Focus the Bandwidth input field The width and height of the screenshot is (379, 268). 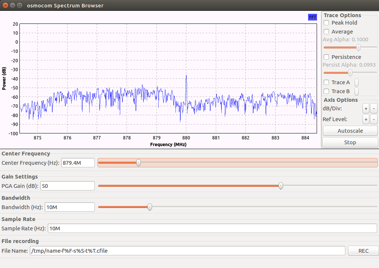(x=69, y=207)
